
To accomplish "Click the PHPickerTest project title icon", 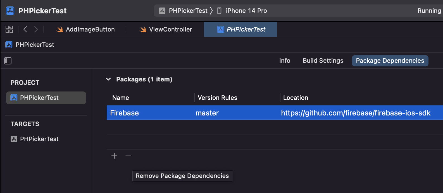I will click(x=10, y=11).
